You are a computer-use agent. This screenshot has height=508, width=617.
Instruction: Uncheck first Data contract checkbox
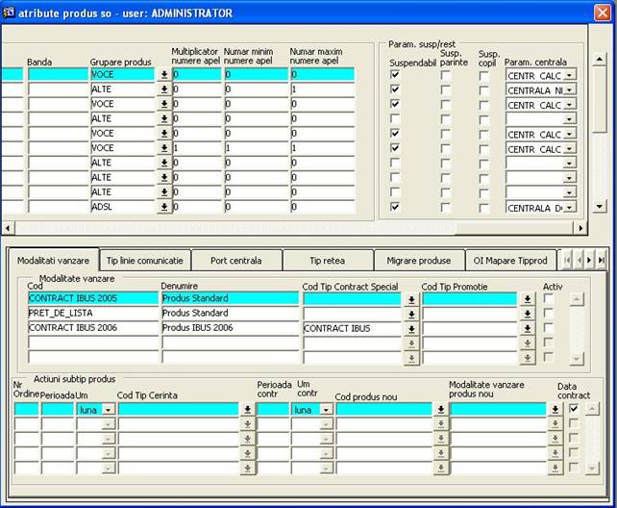pos(574,409)
